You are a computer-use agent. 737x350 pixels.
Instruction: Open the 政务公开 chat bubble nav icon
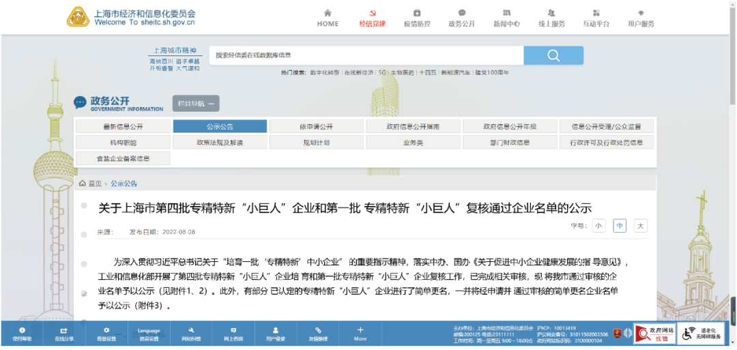[461, 13]
